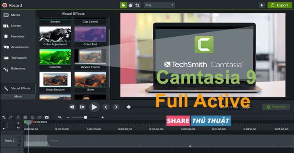Screen dimensions: 294x153
Task: Expand the More sidebar options
Action: [18, 96]
